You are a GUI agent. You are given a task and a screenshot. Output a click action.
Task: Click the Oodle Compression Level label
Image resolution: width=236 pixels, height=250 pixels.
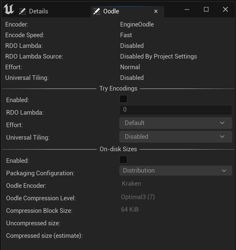click(x=41, y=198)
